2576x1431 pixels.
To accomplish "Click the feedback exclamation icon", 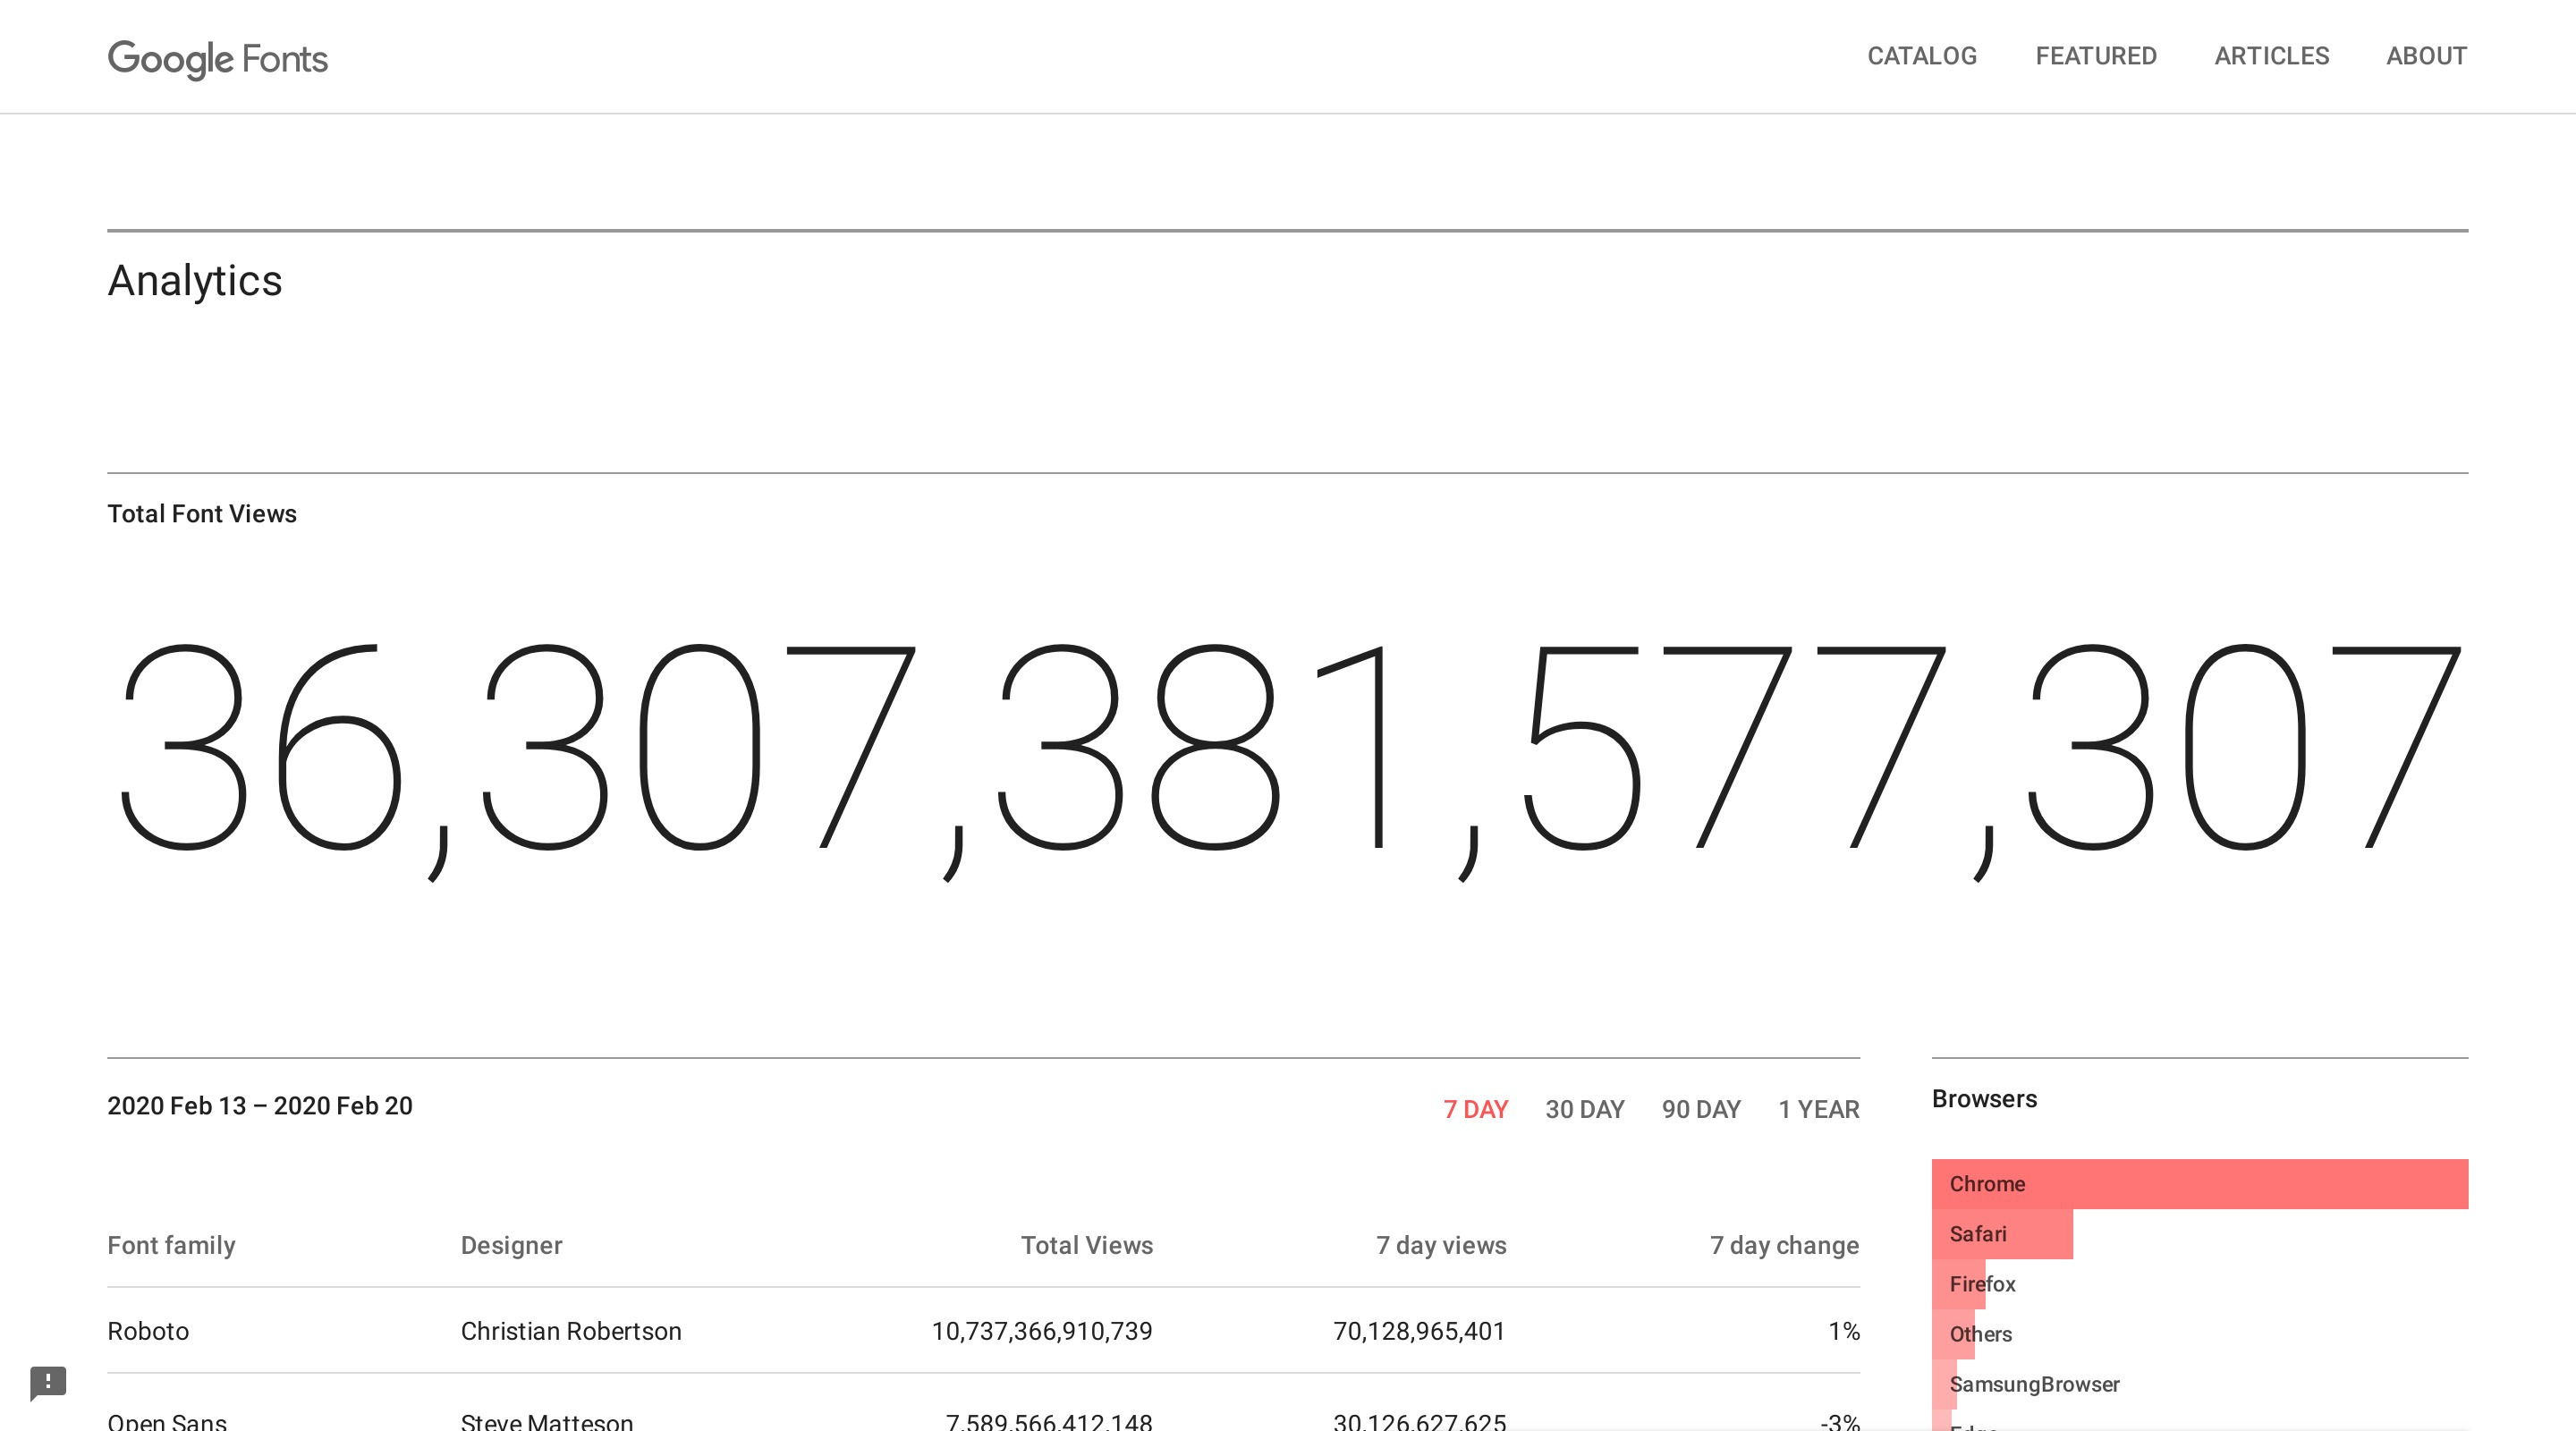I will (x=48, y=1383).
